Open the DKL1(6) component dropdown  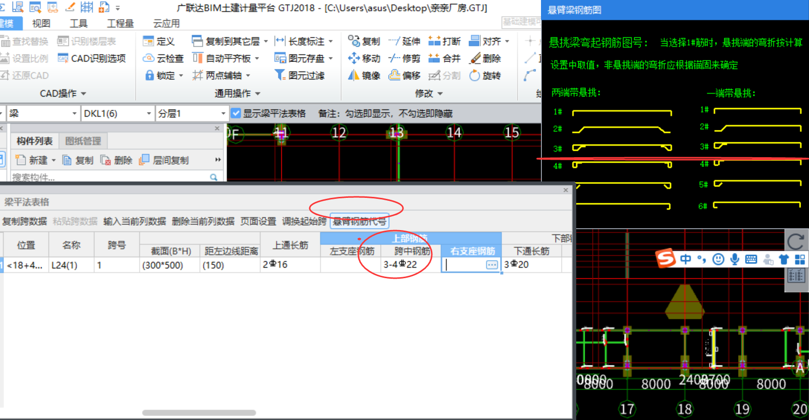148,114
